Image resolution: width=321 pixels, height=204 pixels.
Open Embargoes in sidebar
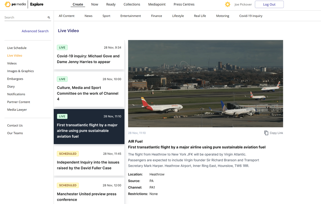click(15, 79)
